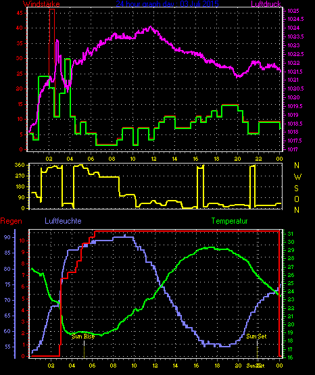Click the 360 degree axis label

pyautogui.click(x=20, y=165)
